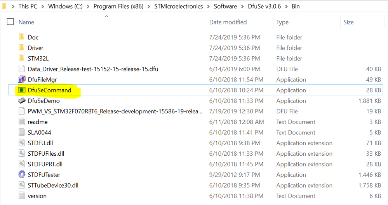Image resolution: width=388 pixels, height=205 pixels.
Task: Click the DfuSeCommand application icon
Action: point(22,90)
